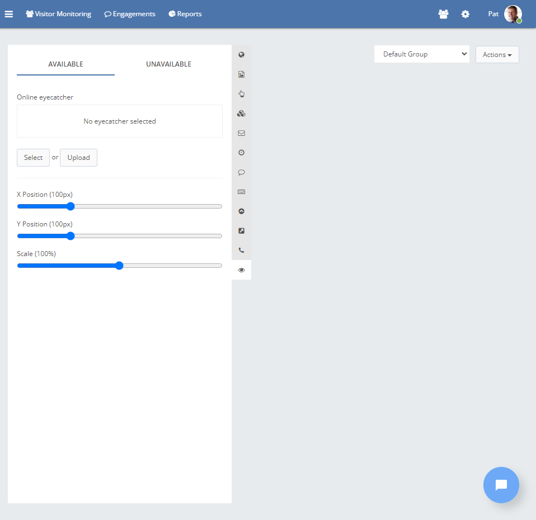536x520 pixels.
Task: Open the globe settings in sidebar
Action: [241, 55]
